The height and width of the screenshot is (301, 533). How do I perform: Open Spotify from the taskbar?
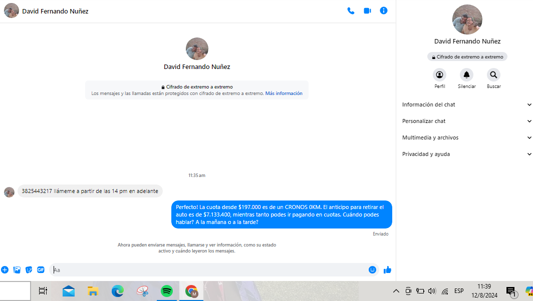coord(167,291)
